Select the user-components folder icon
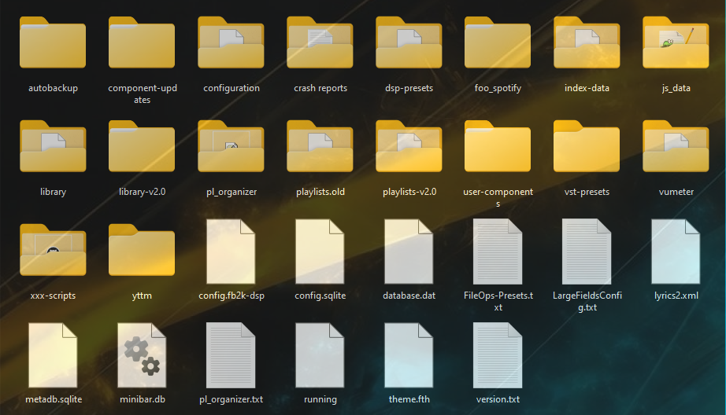The height and width of the screenshot is (415, 726). coord(498,146)
